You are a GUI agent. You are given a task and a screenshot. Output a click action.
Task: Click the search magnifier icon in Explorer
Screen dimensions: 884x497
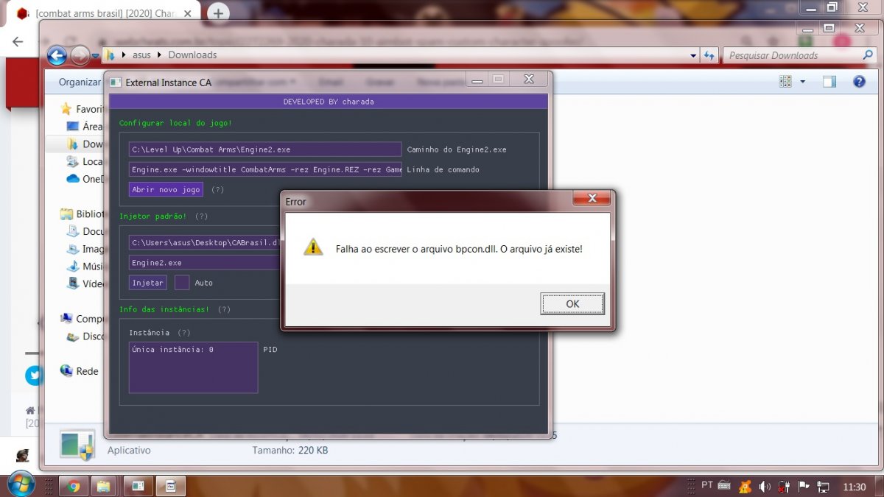pos(868,55)
